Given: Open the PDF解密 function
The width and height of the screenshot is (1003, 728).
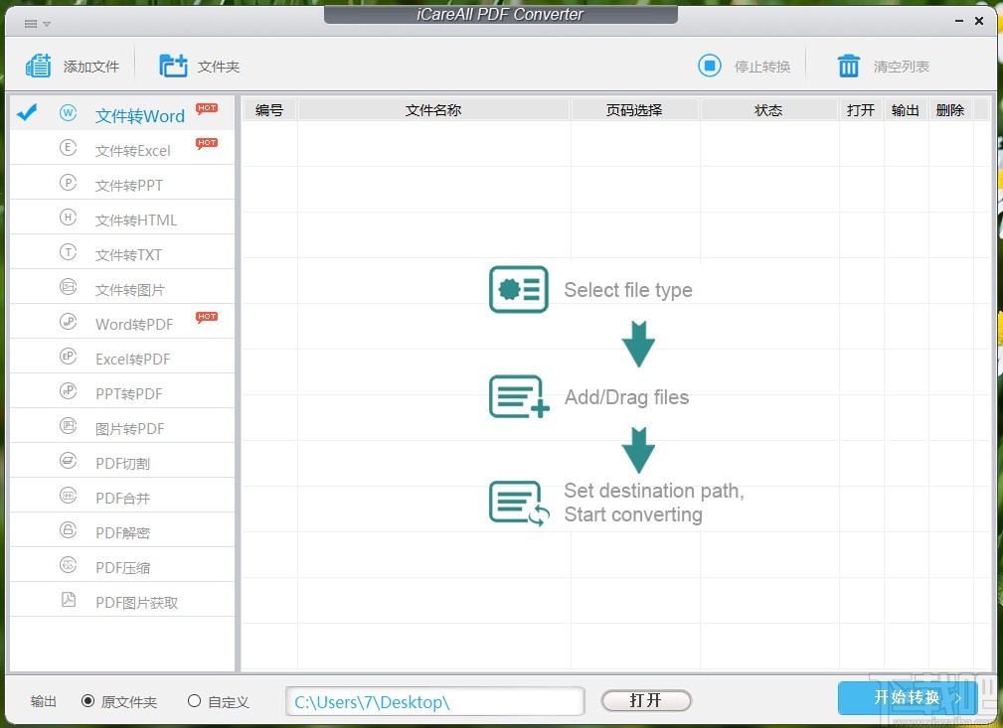Looking at the screenshot, I should pyautogui.click(x=122, y=529).
